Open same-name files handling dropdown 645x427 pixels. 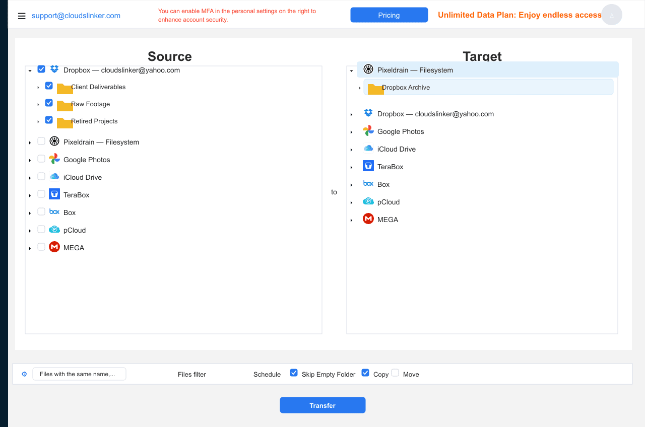(79, 374)
